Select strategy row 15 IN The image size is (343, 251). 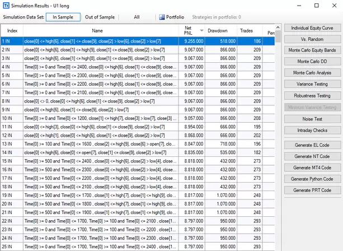coord(138,161)
